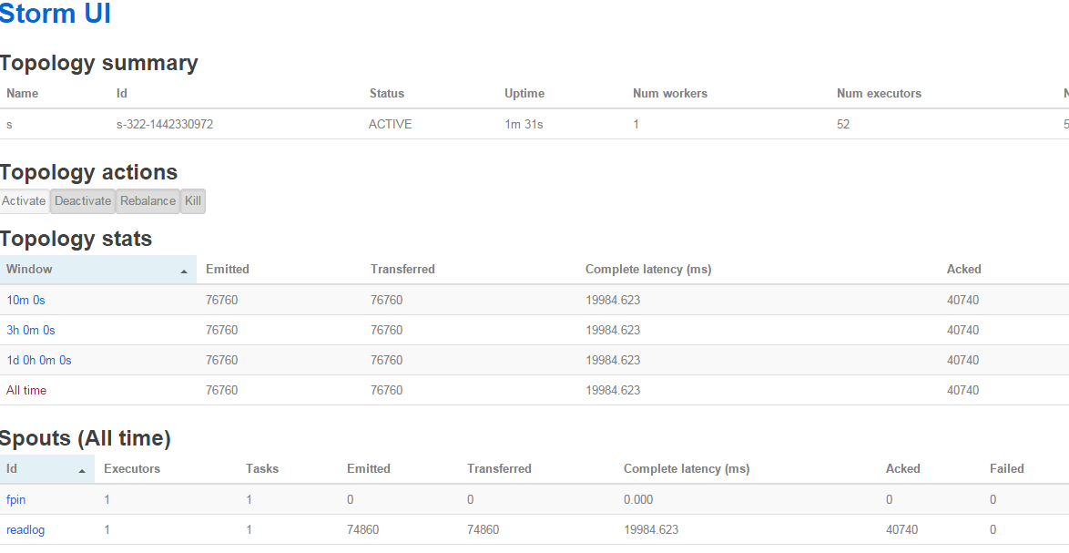This screenshot has width=1069, height=553.
Task: Click sort arrow in spouts Id header
Action: [82, 471]
